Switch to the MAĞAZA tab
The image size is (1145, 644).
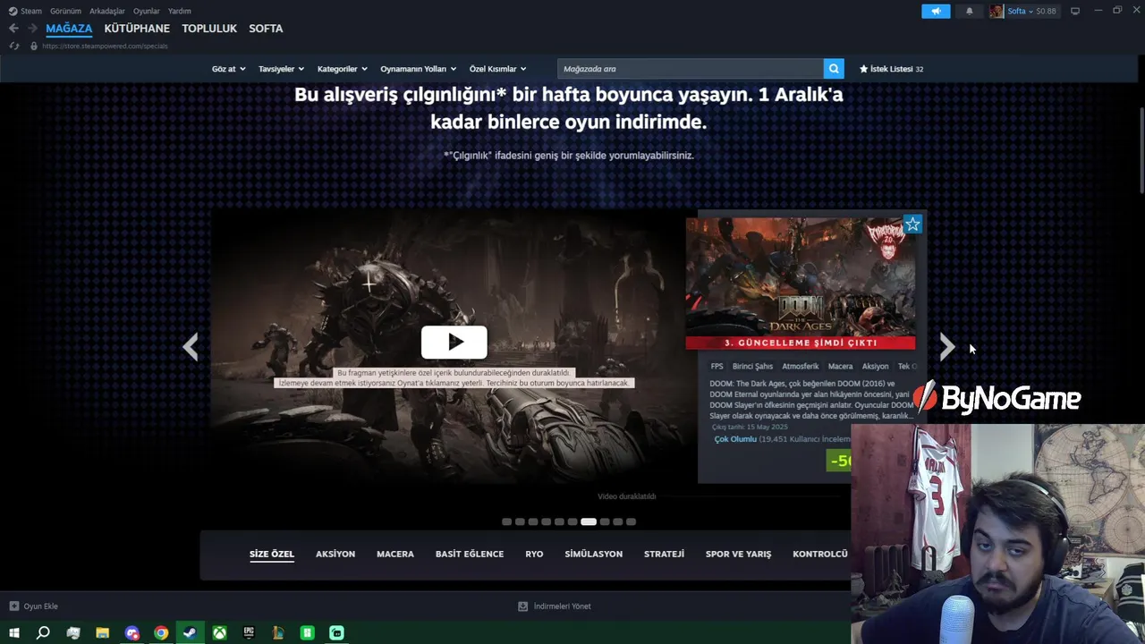coord(69,29)
